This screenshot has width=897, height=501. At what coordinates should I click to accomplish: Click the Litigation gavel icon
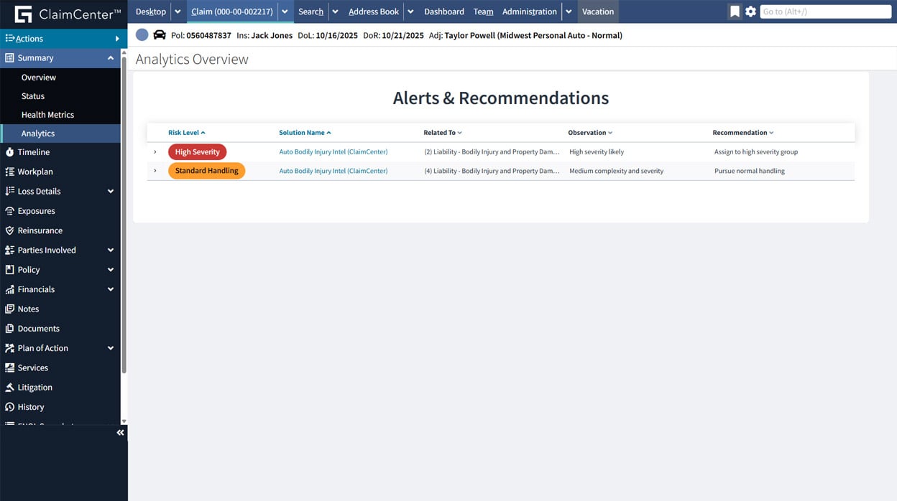(9, 388)
